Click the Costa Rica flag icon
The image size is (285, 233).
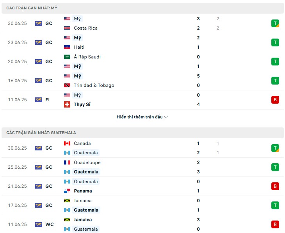click(67, 28)
